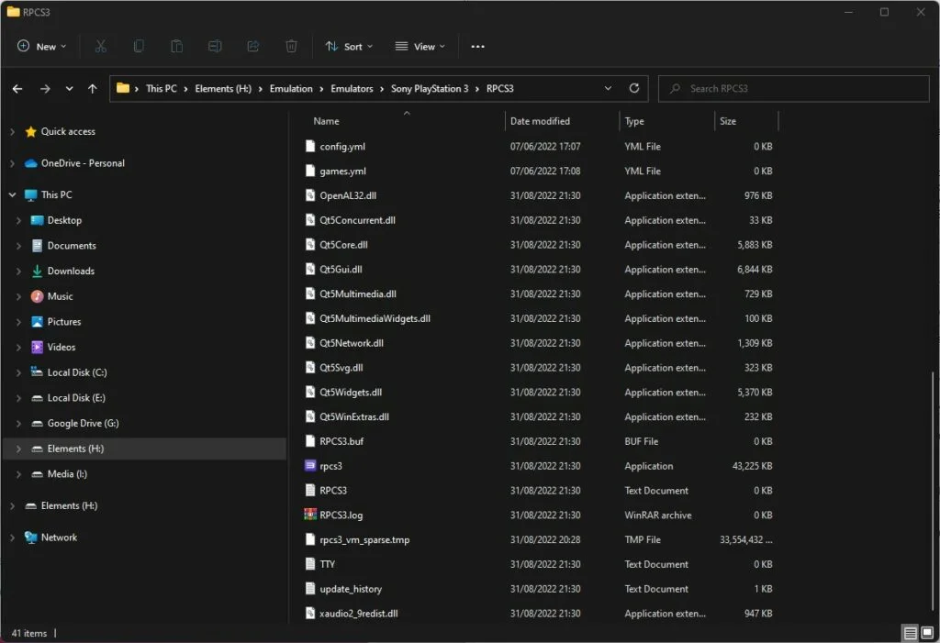
Task: Refresh the RPCS3 folder view
Action: click(634, 88)
